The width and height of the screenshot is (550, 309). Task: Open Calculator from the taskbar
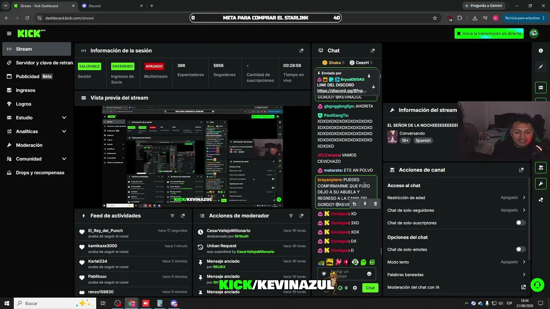[x=160, y=303]
